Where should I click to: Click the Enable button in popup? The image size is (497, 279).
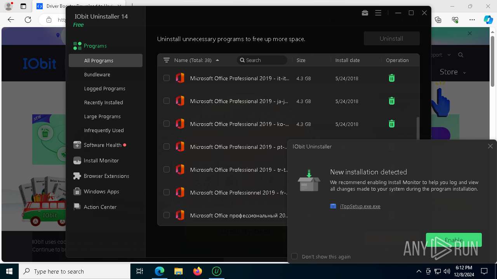454,240
